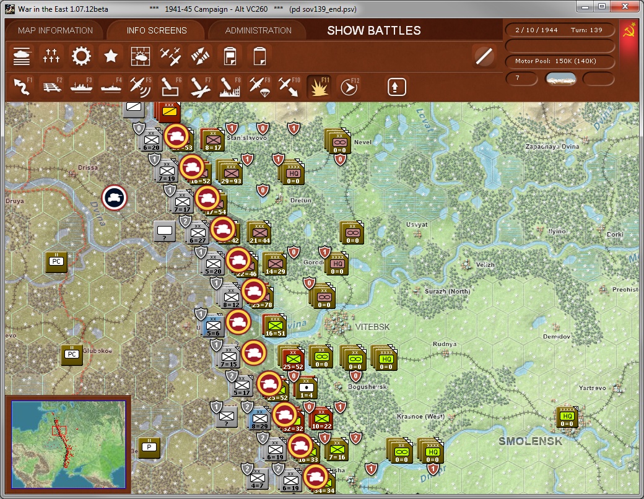Select Amphibious mode (F4) ship icon
Image resolution: width=644 pixels, height=499 pixels.
pos(111,86)
